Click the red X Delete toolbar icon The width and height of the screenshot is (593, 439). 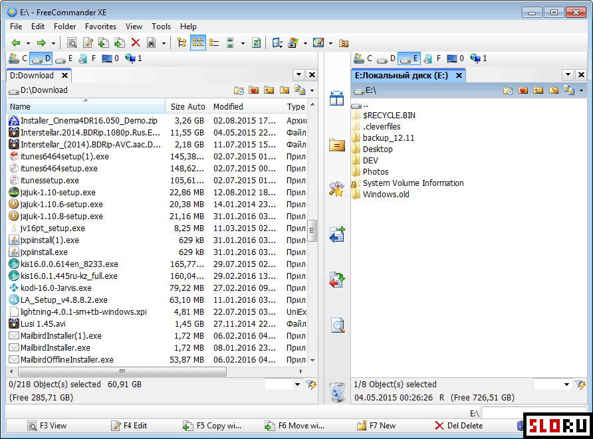(136, 43)
